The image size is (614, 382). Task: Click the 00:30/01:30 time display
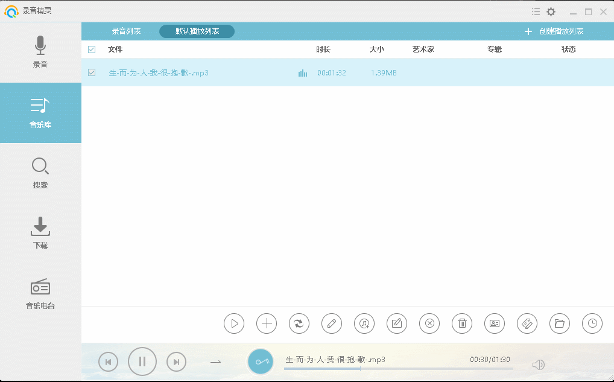pos(490,359)
